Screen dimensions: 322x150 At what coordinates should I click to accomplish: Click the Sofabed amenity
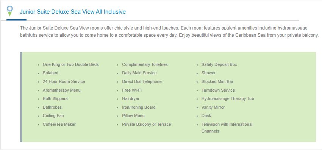point(50,73)
